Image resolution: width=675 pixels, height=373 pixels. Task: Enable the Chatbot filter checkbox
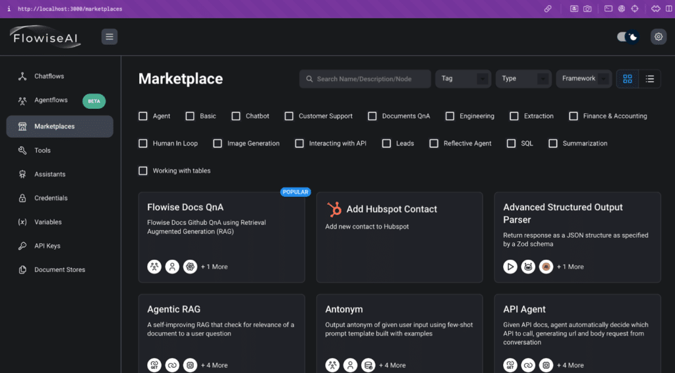pyautogui.click(x=236, y=116)
